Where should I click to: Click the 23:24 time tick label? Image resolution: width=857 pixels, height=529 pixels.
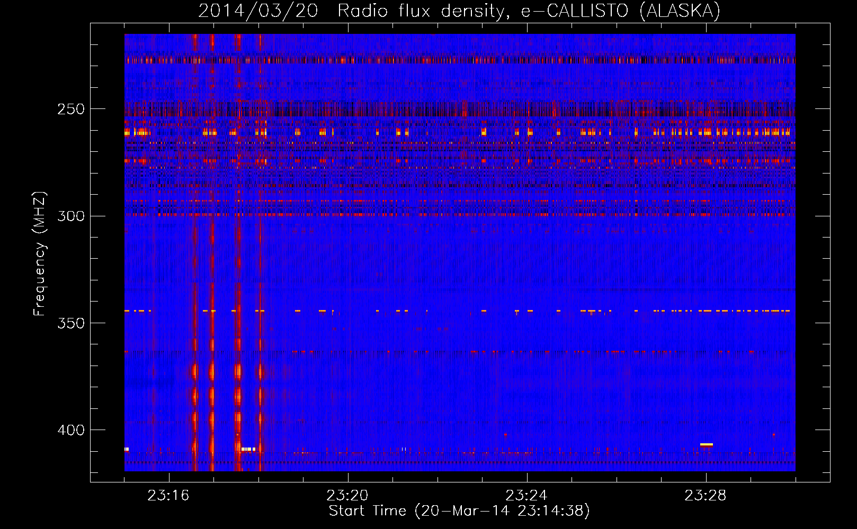coord(526,496)
